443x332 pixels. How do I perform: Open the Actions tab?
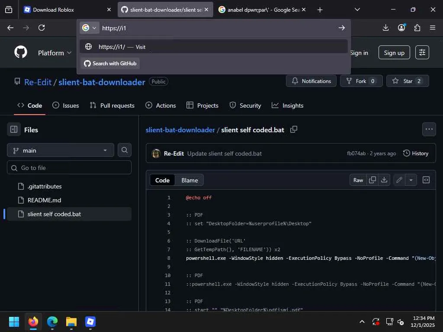[x=161, y=105]
